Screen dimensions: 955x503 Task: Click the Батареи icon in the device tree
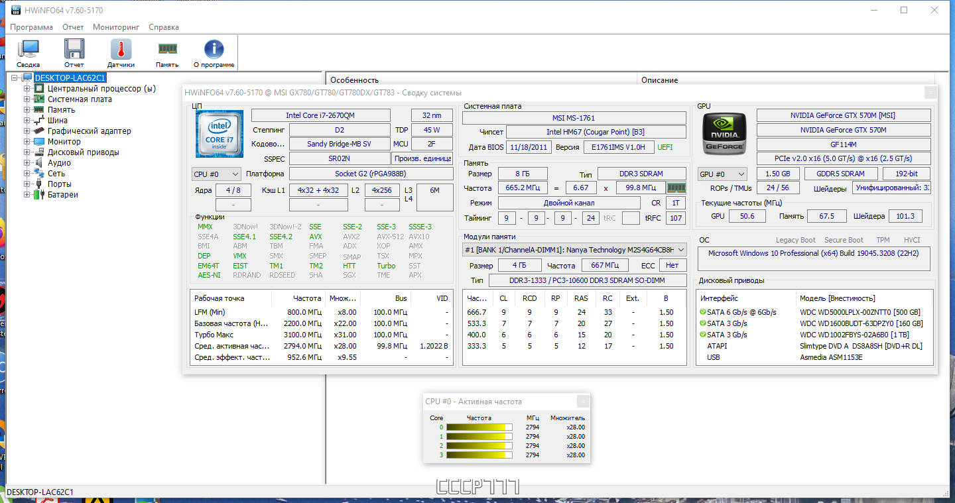[x=40, y=194]
